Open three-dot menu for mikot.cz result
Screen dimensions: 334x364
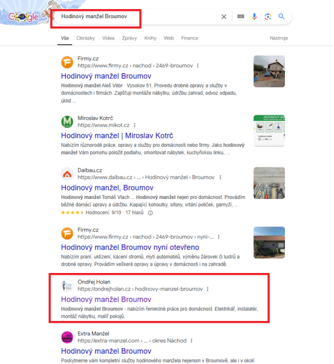pyautogui.click(x=134, y=126)
